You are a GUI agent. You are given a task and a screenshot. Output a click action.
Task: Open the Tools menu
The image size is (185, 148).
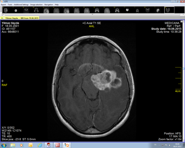[x=10, y=5]
